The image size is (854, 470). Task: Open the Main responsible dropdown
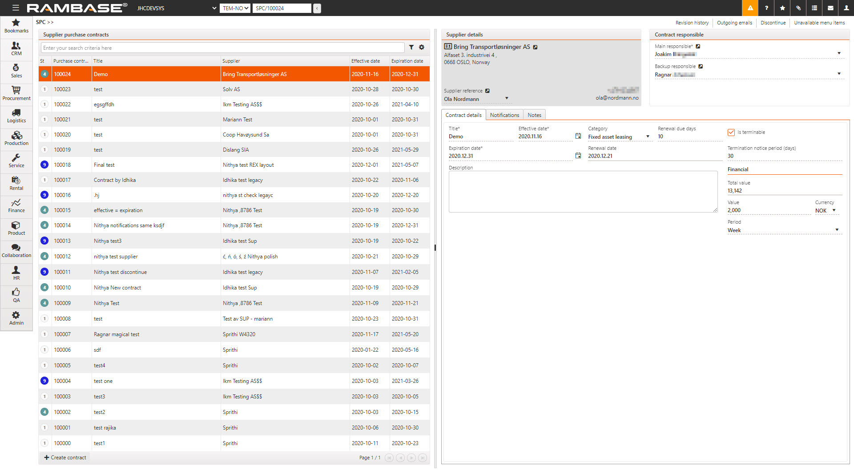(x=839, y=54)
